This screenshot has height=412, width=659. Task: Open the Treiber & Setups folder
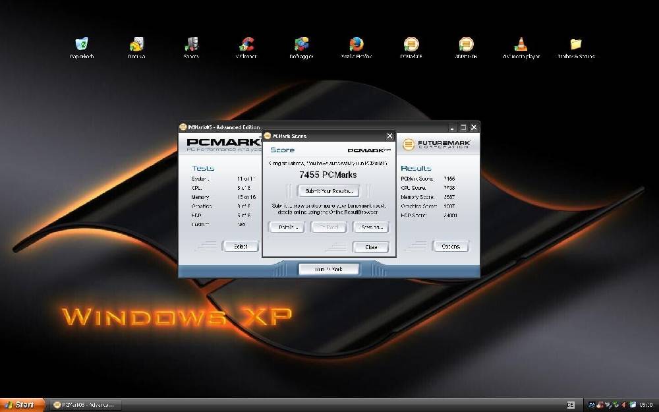pyautogui.click(x=576, y=47)
